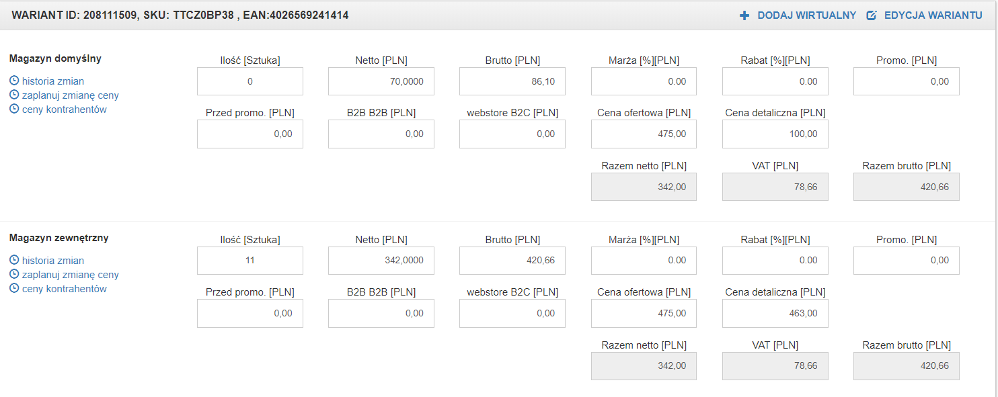Open Dodaj wirtualny link
998x397 pixels.
point(806,15)
